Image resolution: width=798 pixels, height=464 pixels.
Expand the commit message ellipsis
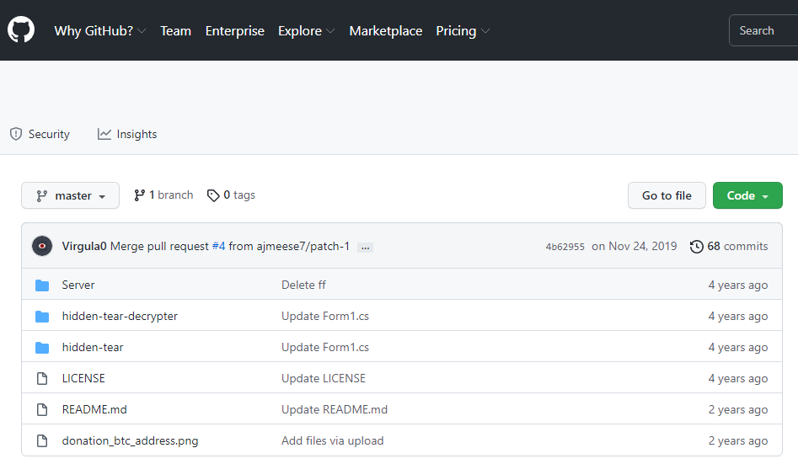pyautogui.click(x=366, y=248)
